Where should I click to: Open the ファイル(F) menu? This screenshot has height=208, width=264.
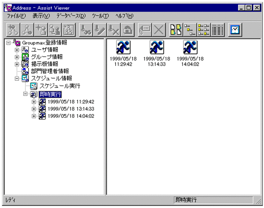coord(16,16)
